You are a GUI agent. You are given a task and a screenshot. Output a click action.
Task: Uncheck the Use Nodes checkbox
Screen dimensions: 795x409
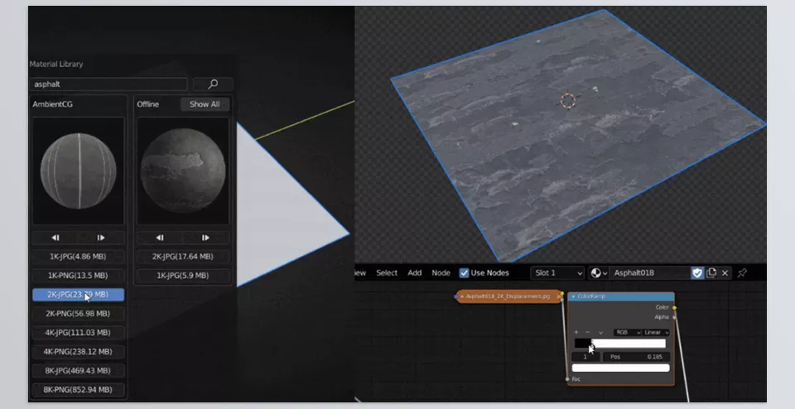pyautogui.click(x=465, y=273)
